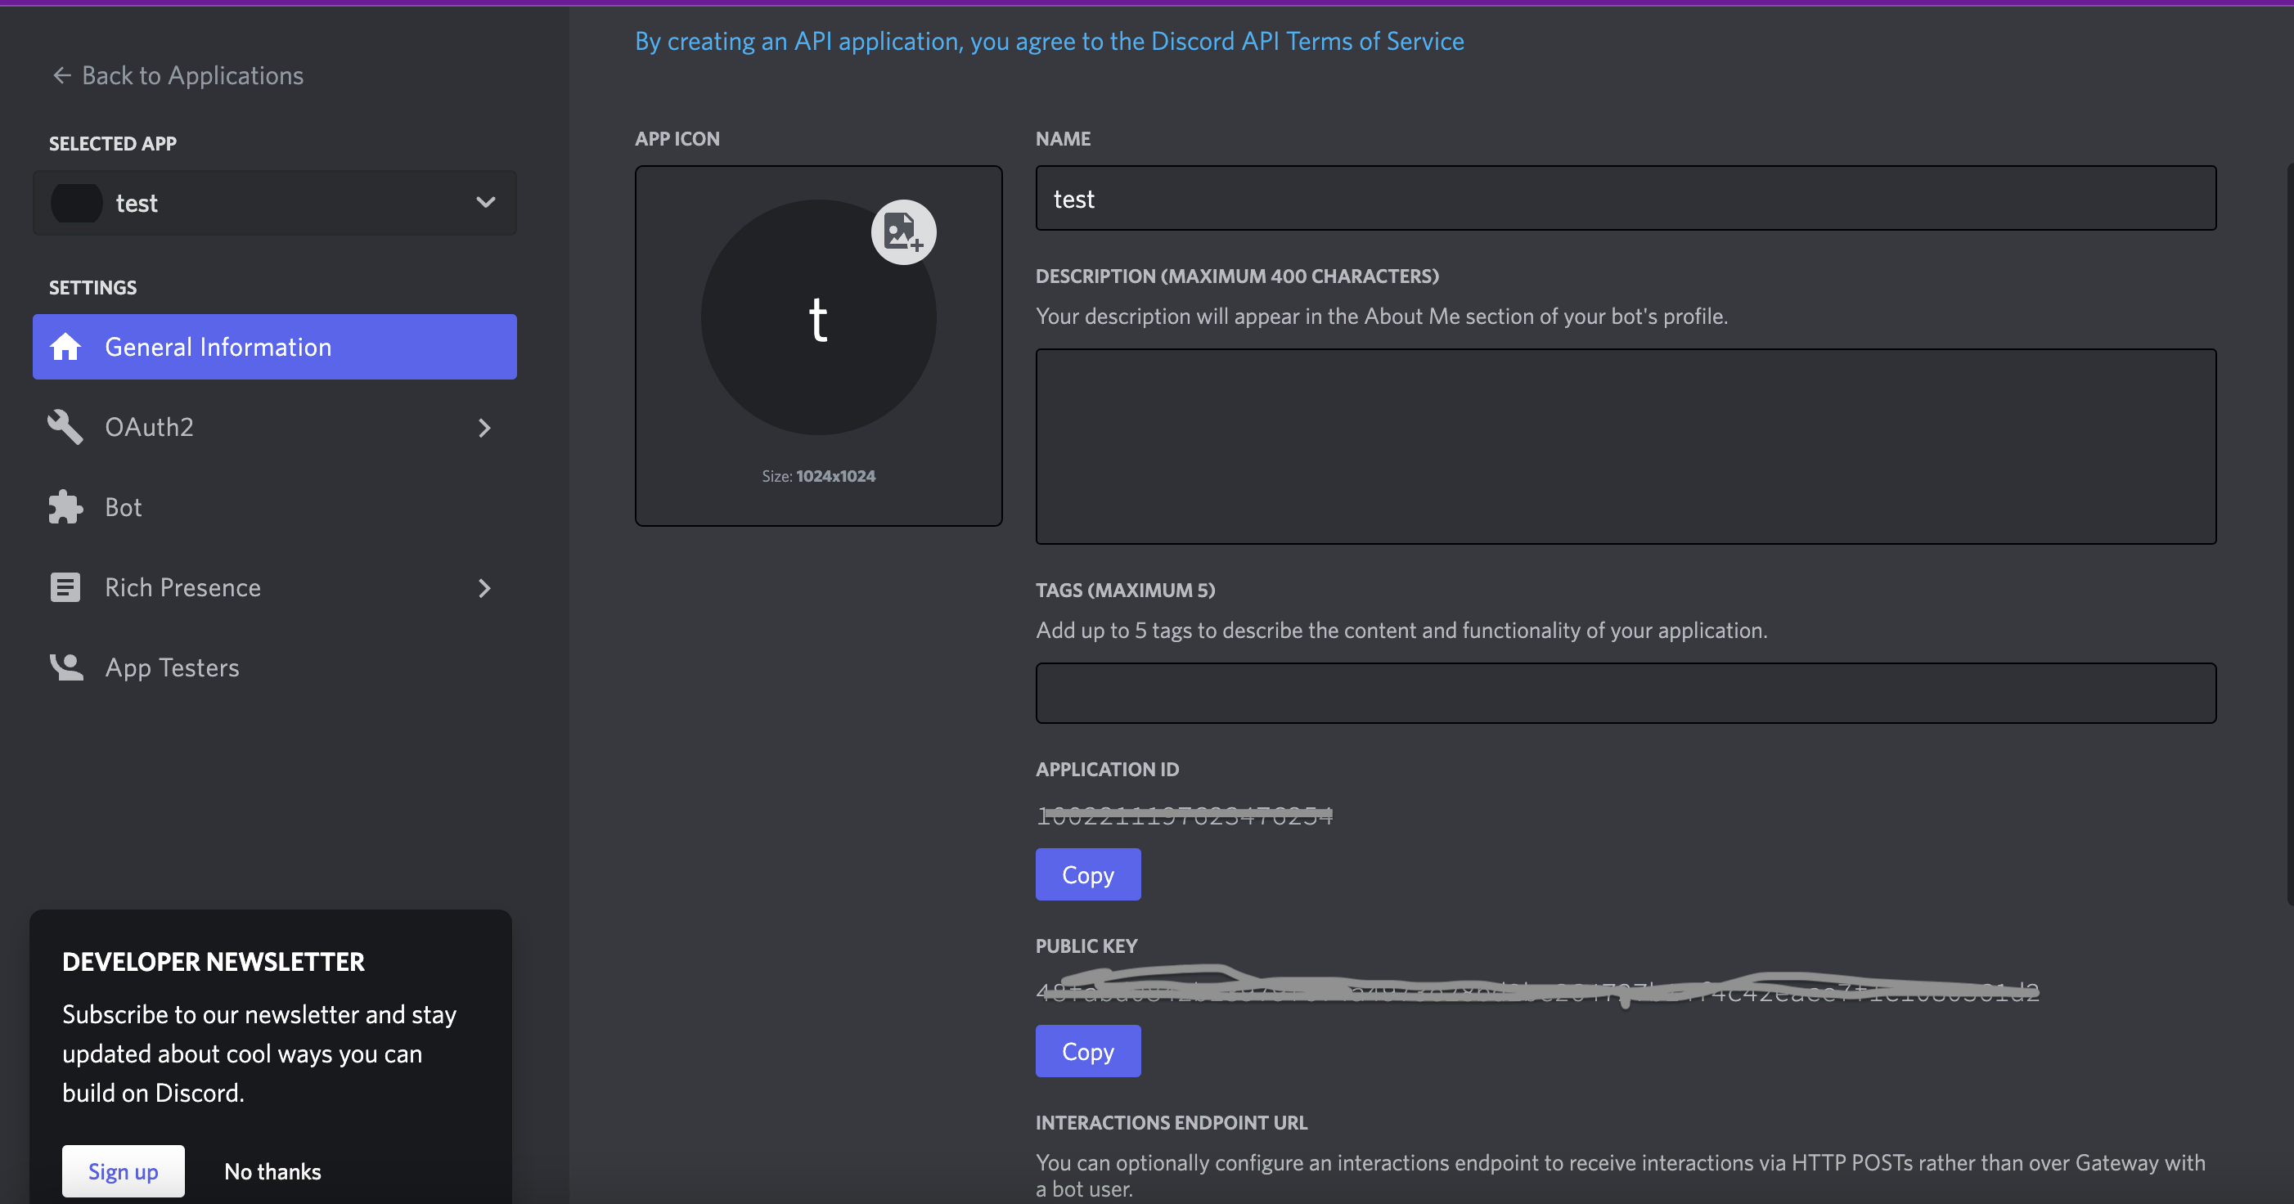Open Rich Presence settings
Image resolution: width=2294 pixels, height=1204 pixels.
click(x=274, y=586)
